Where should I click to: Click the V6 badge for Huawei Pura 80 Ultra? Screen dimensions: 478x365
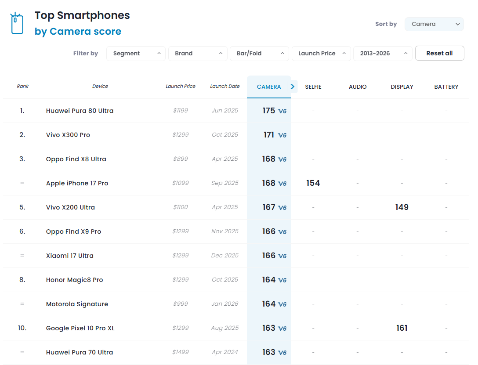282,111
